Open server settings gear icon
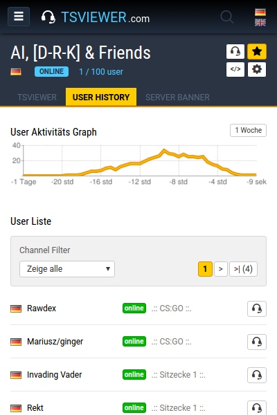The image size is (277, 415). 257,69
